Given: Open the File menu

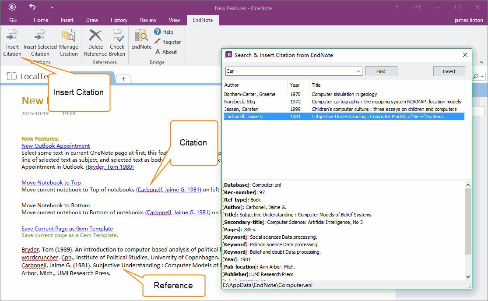Looking at the screenshot, I should [x=13, y=20].
